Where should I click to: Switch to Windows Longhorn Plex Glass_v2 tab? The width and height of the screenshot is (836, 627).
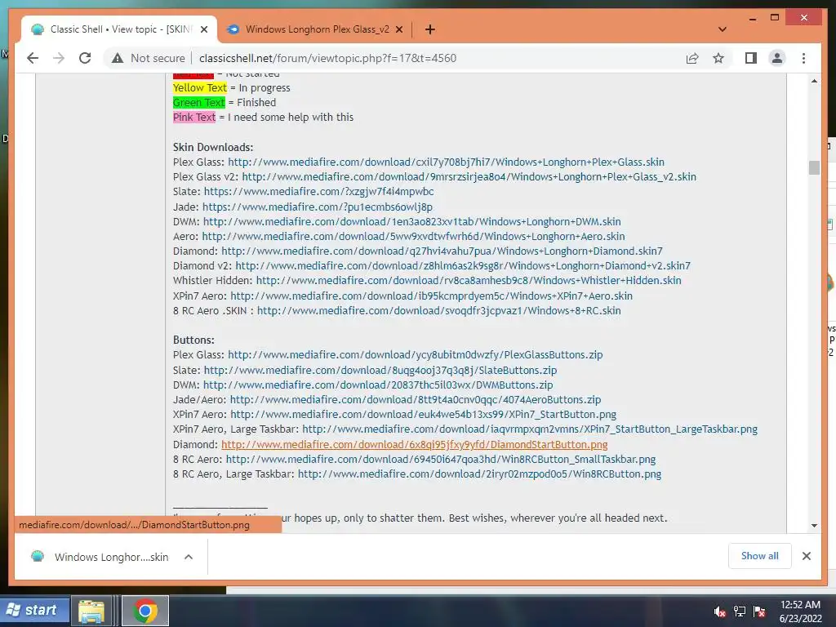[x=317, y=29]
